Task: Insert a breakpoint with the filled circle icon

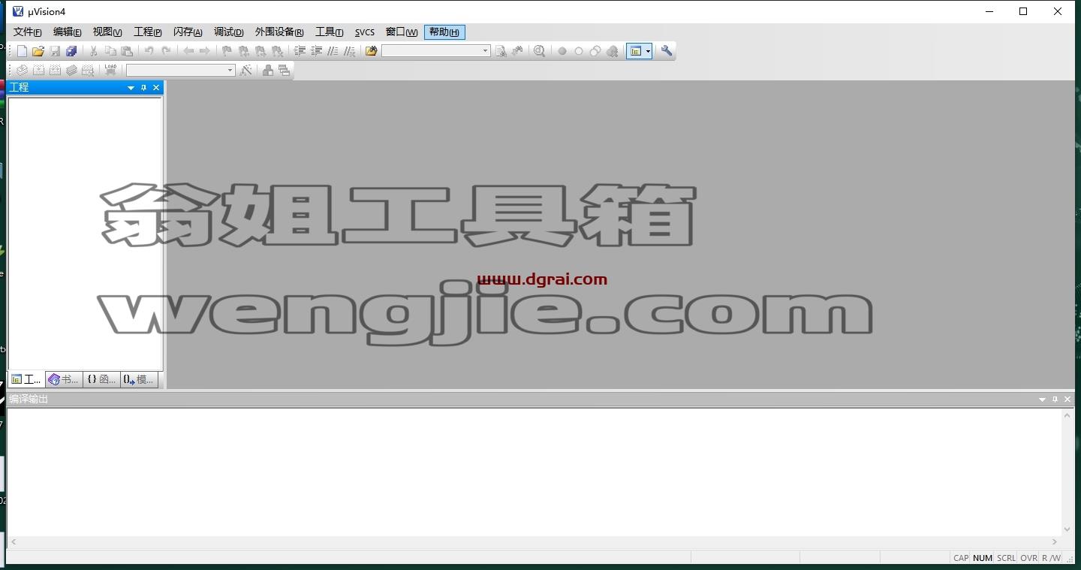Action: click(562, 51)
